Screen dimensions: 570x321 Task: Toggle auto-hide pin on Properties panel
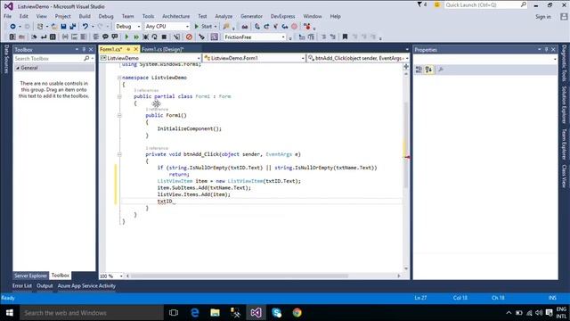546,49
